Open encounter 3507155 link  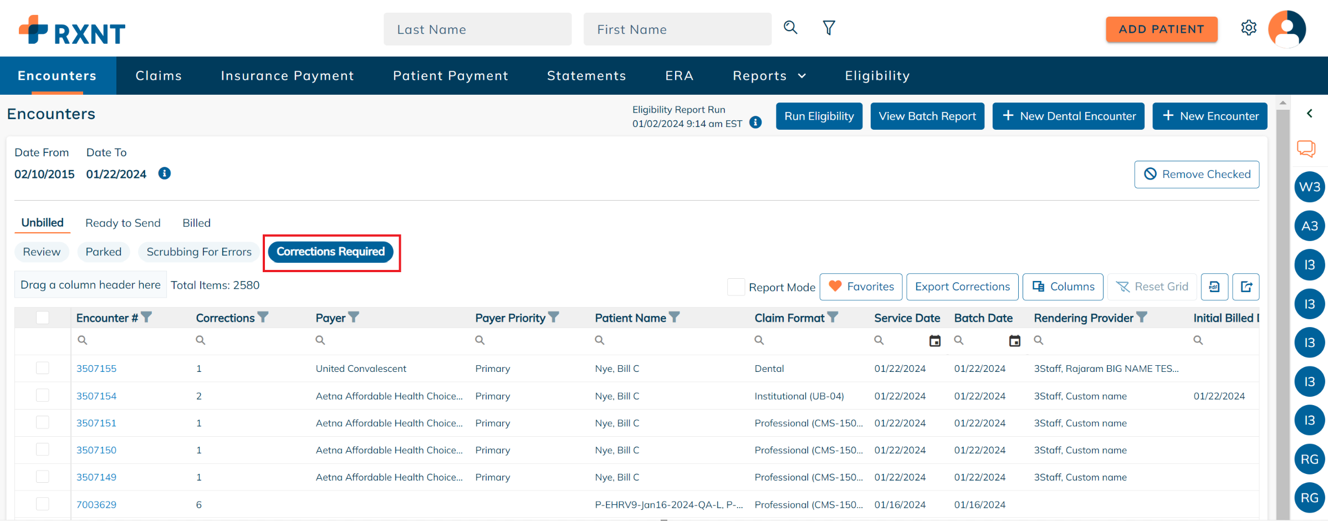click(96, 369)
